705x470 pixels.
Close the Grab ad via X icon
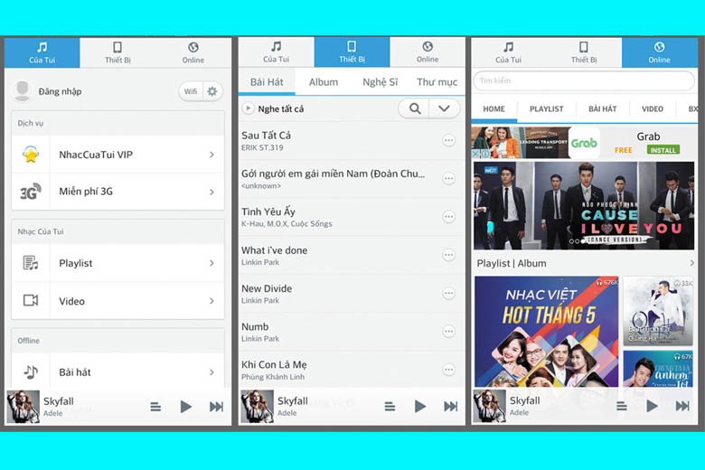pos(475,154)
